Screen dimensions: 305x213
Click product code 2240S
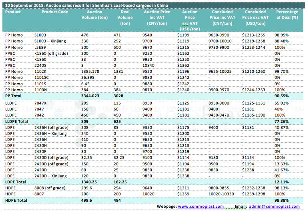pos(41,65)
